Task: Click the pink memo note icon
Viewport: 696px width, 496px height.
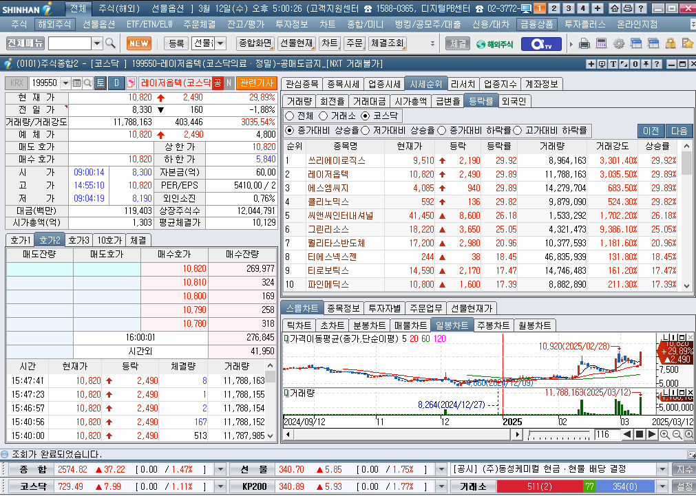Action: tap(131, 83)
